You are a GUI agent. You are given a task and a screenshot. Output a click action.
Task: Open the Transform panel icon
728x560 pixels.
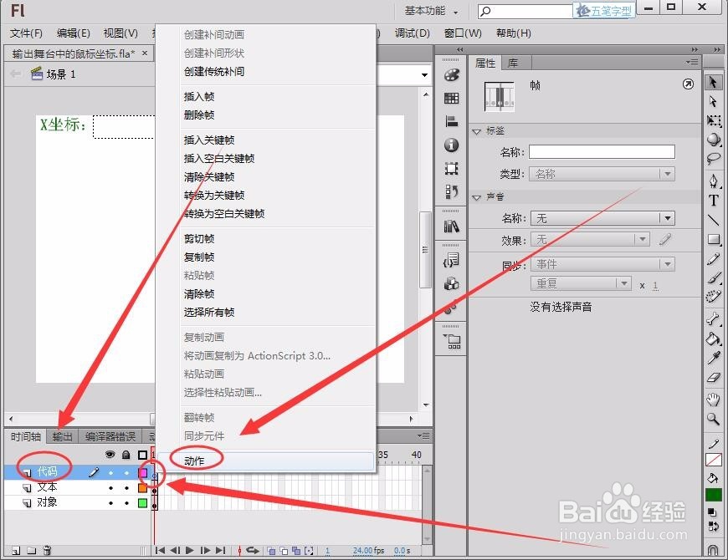point(451,168)
